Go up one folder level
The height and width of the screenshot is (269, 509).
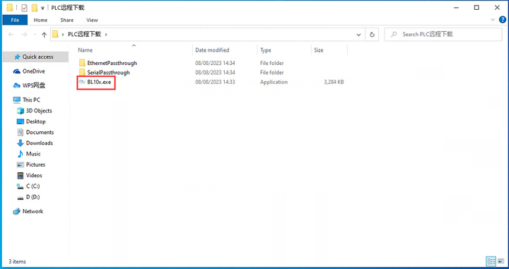coord(44,35)
